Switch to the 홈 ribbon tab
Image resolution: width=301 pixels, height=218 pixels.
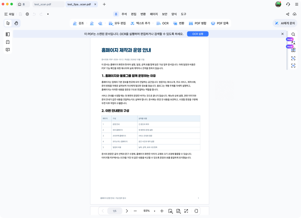click(116, 14)
